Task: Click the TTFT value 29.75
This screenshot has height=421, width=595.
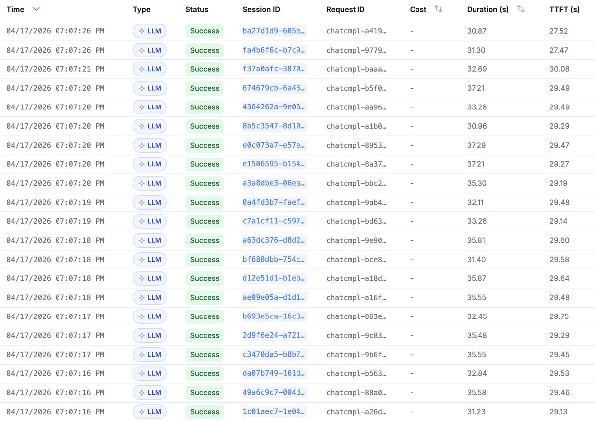Action: coord(559,316)
